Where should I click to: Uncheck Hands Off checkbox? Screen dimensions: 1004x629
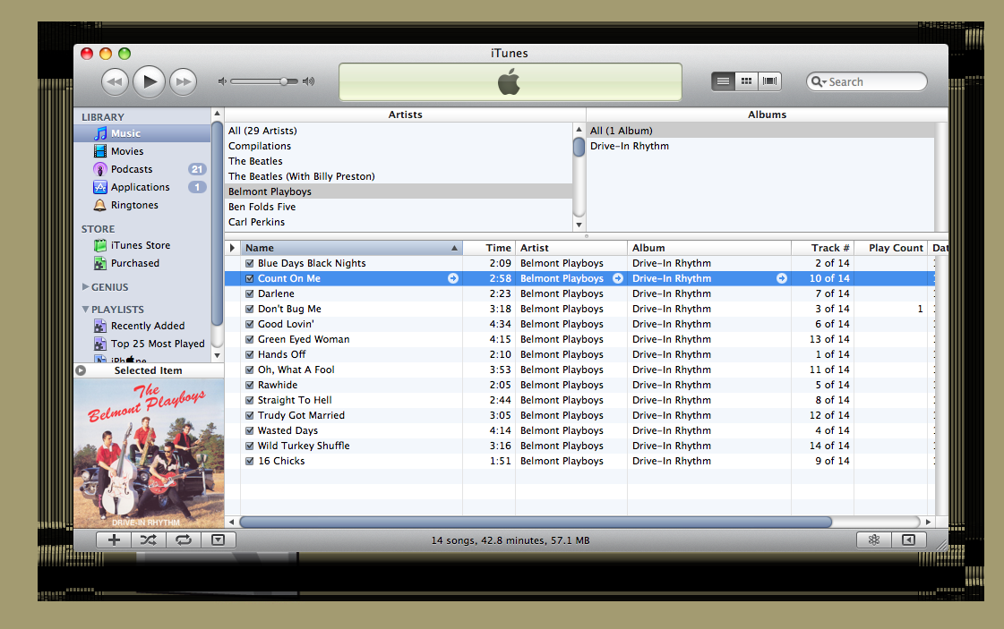coord(250,354)
